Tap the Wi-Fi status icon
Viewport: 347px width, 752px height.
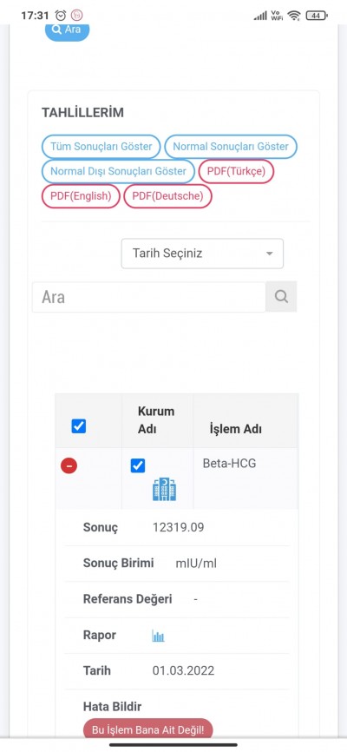(x=294, y=16)
